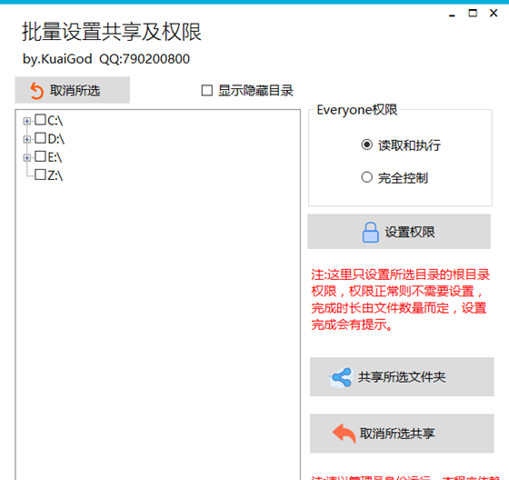The width and height of the screenshot is (509, 480).
Task: Maximize the window
Action: 473,14
